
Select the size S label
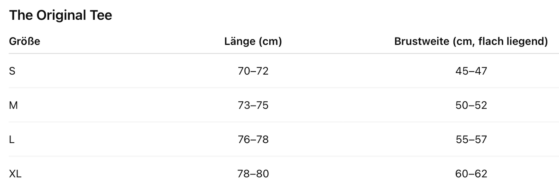pyautogui.click(x=12, y=71)
